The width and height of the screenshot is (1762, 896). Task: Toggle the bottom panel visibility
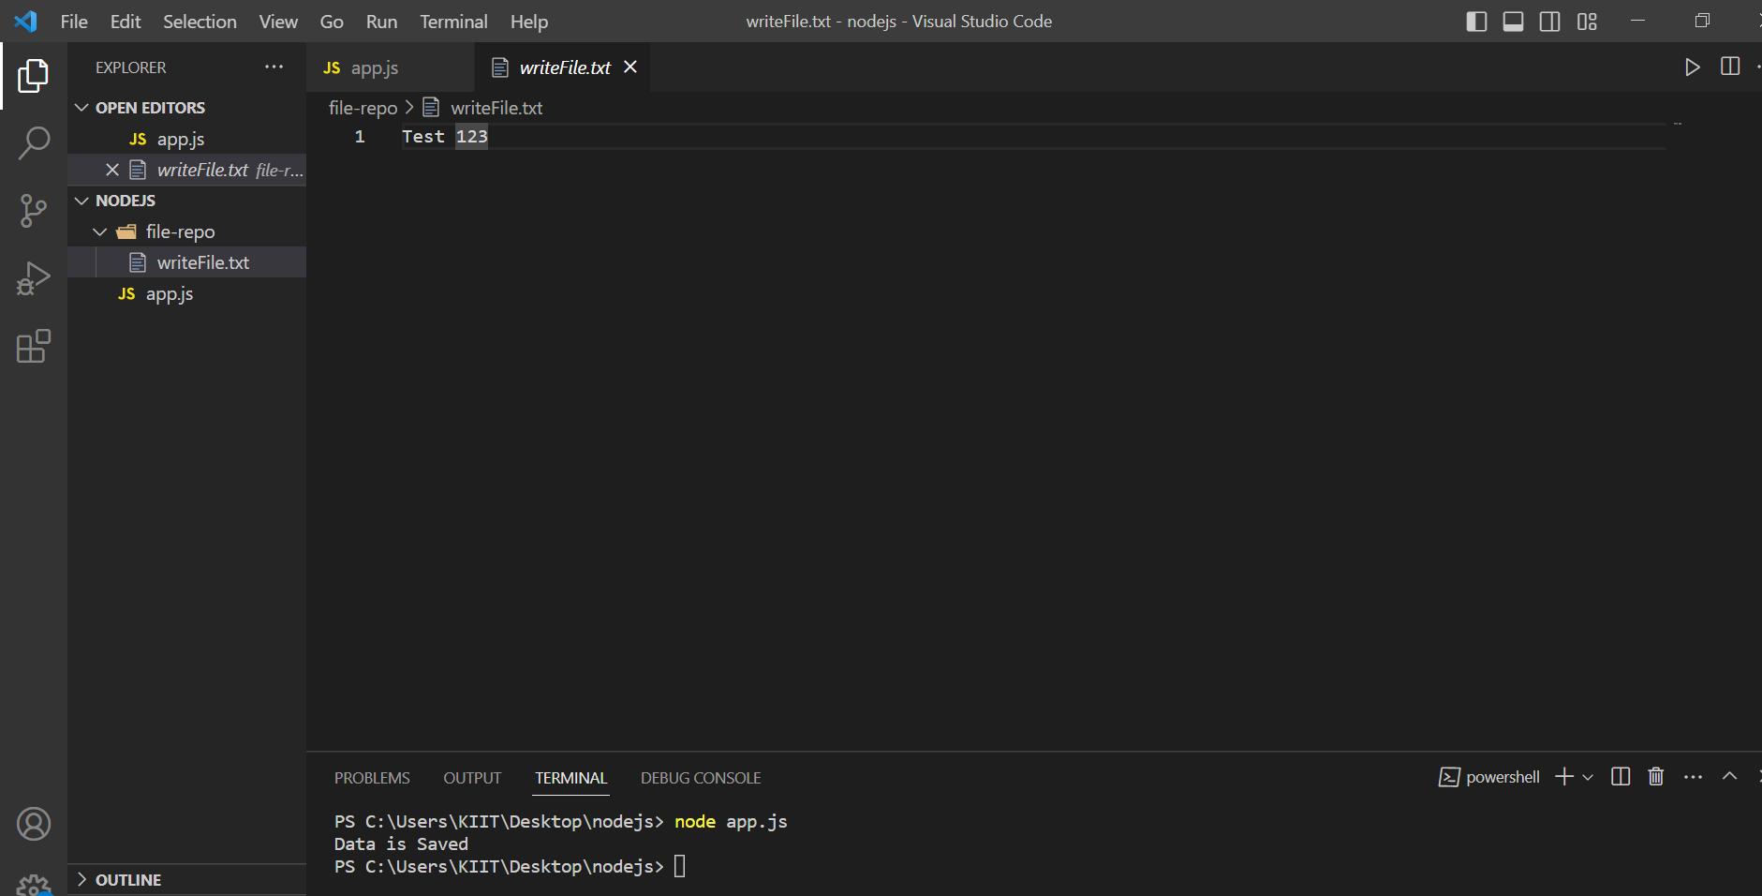pos(1513,22)
